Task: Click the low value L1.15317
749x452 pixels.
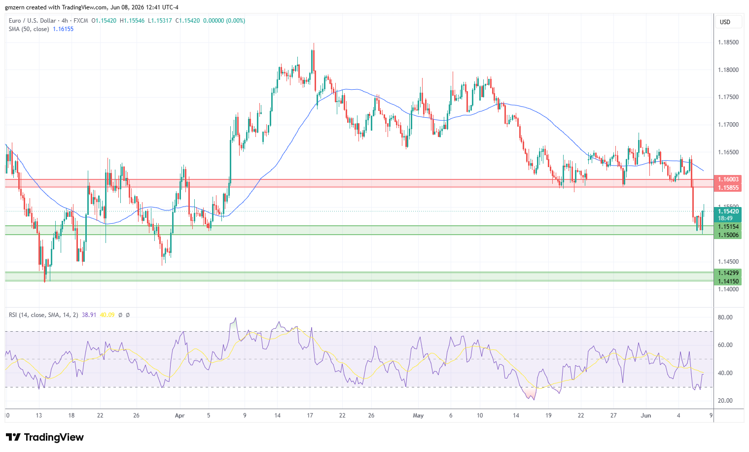Action: pos(160,21)
